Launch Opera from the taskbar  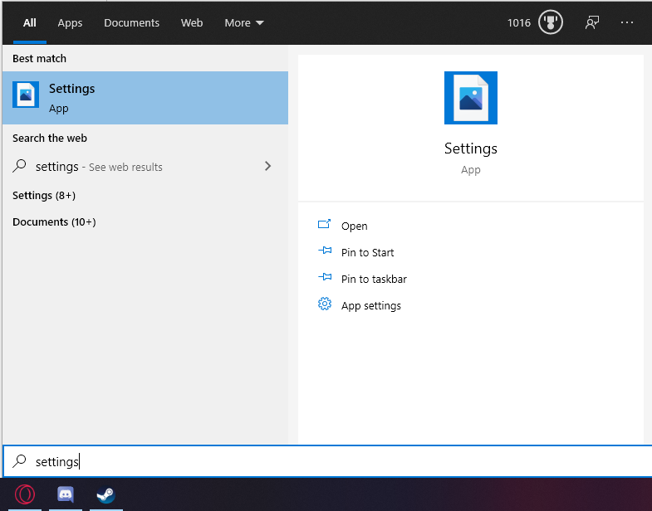tap(25, 494)
